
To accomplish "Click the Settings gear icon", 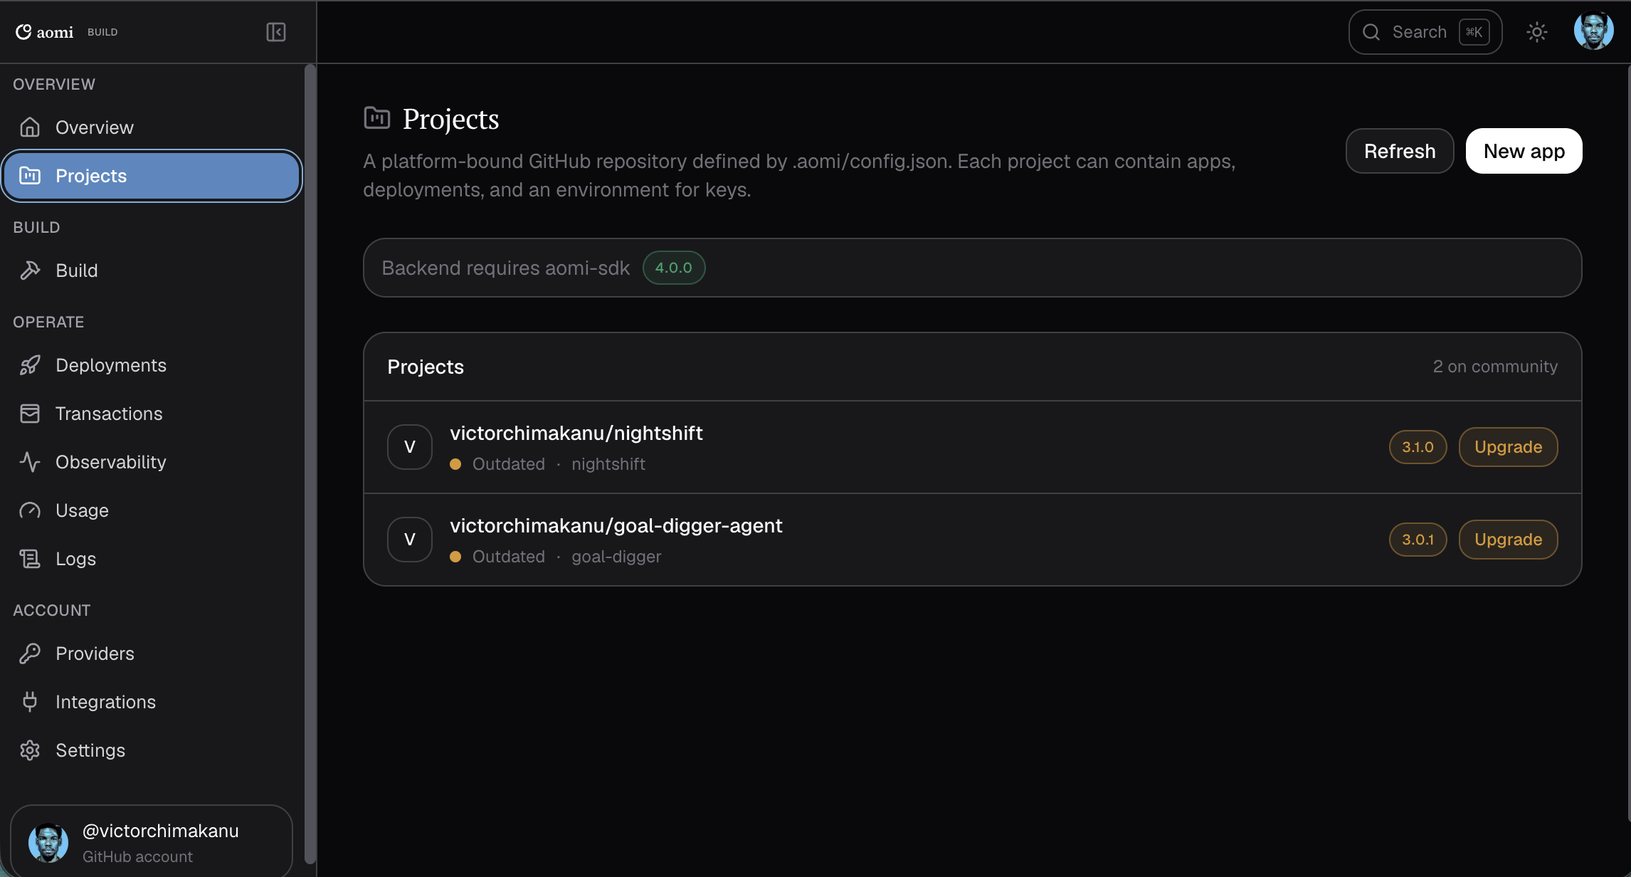I will click(30, 750).
